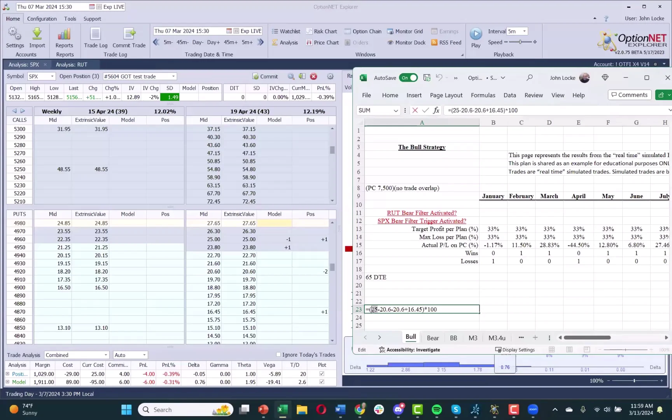Open the Auto dropdown in Trade Analysis

[144, 355]
